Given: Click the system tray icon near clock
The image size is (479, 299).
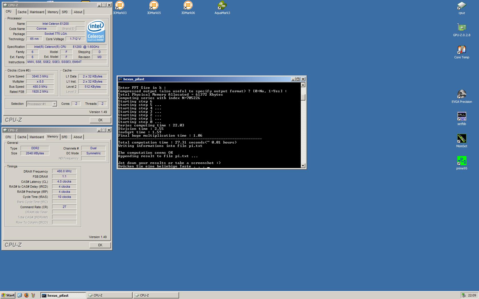Looking at the screenshot, I should pos(464,295).
